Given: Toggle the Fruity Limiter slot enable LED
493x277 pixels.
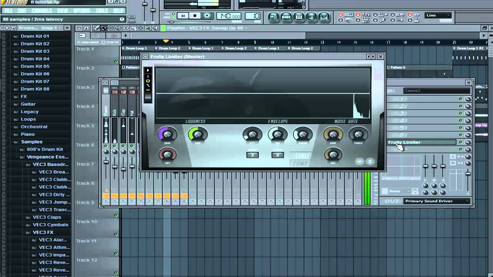Looking at the screenshot, I should pyautogui.click(x=461, y=142).
